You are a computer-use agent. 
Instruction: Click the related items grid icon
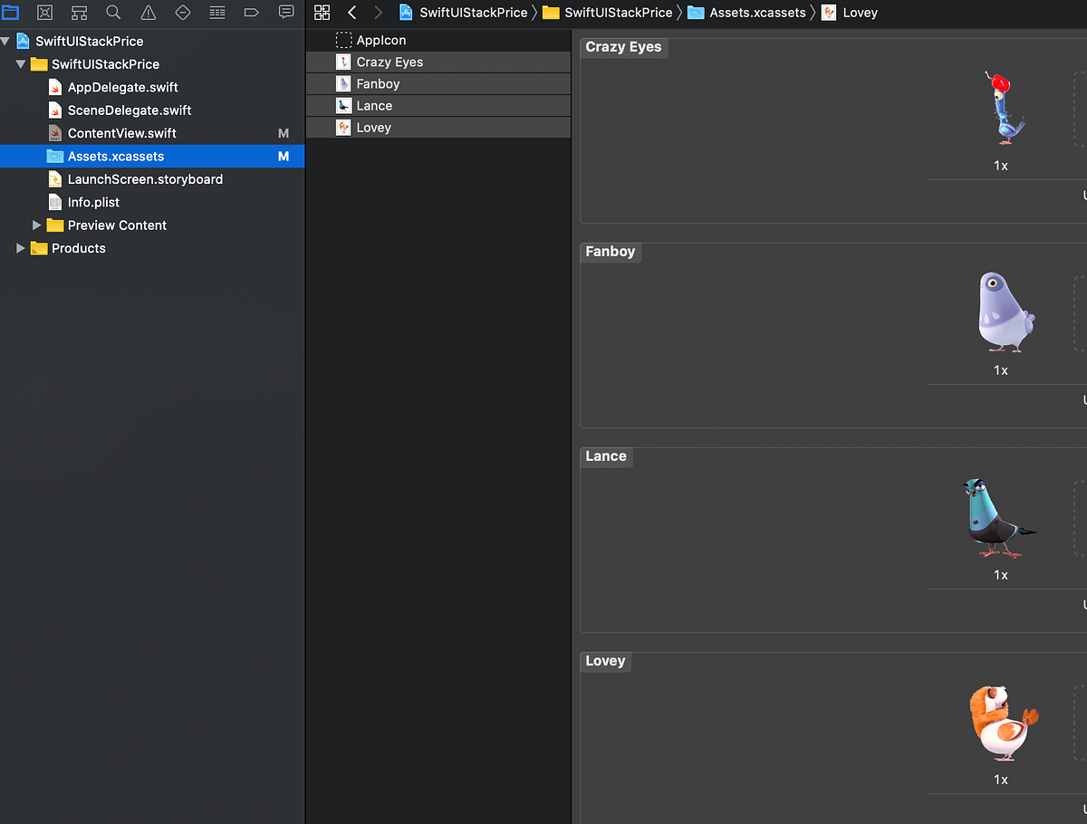(x=322, y=12)
